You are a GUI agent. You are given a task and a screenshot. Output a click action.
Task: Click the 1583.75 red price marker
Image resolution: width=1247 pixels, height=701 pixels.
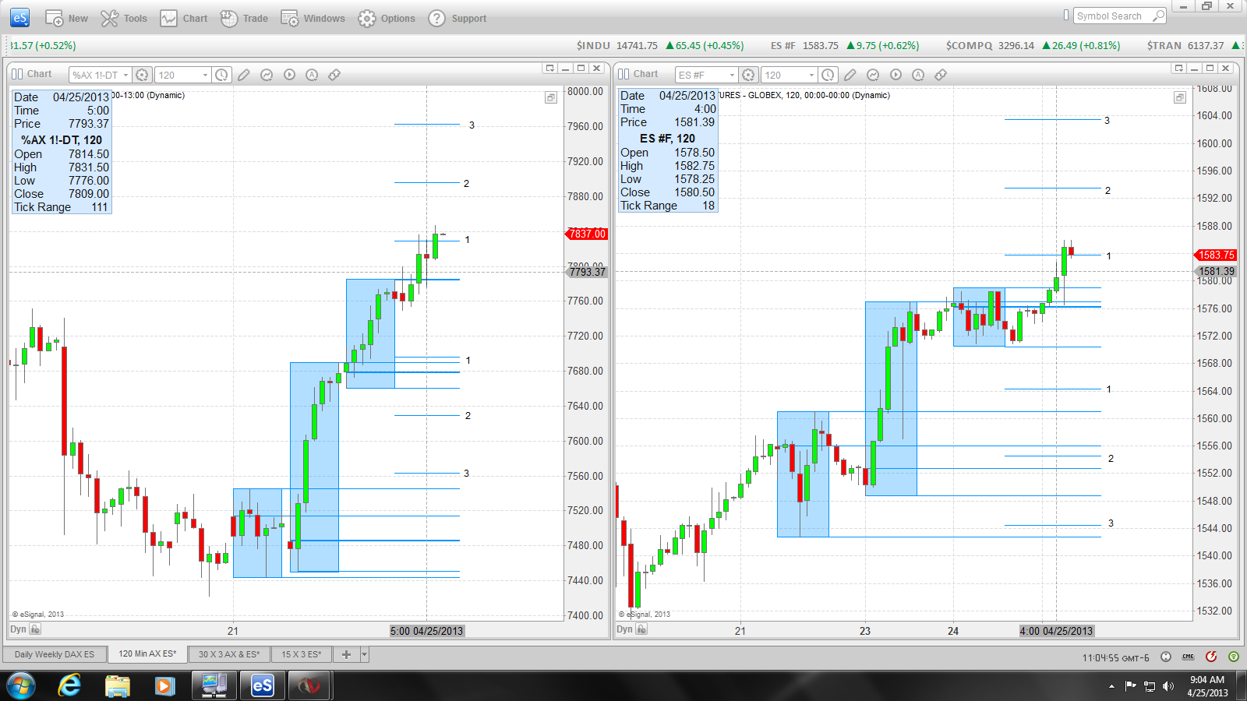coord(1215,255)
